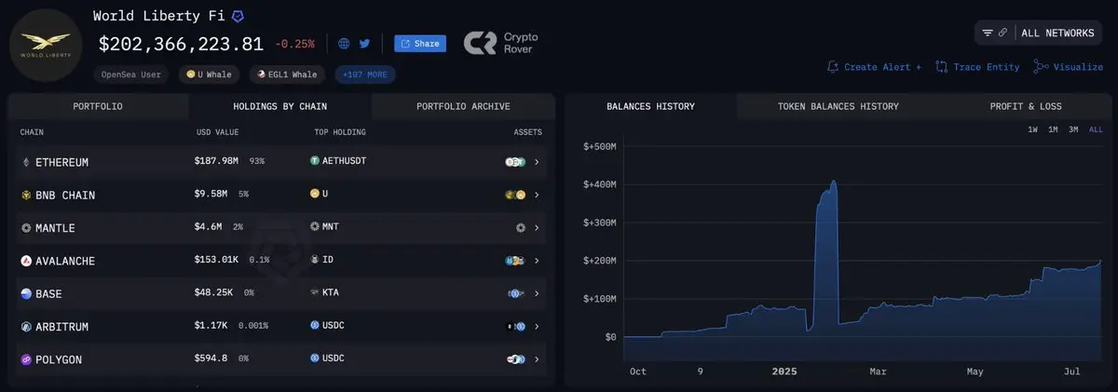Click the USDC token icon in the Polygon row
Viewport: 1118px width, 392px height.
point(315,358)
